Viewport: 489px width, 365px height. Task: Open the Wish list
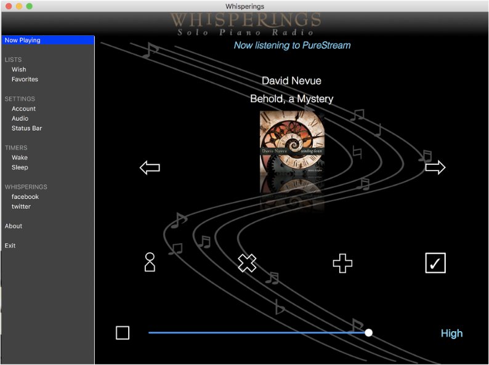pyautogui.click(x=18, y=70)
